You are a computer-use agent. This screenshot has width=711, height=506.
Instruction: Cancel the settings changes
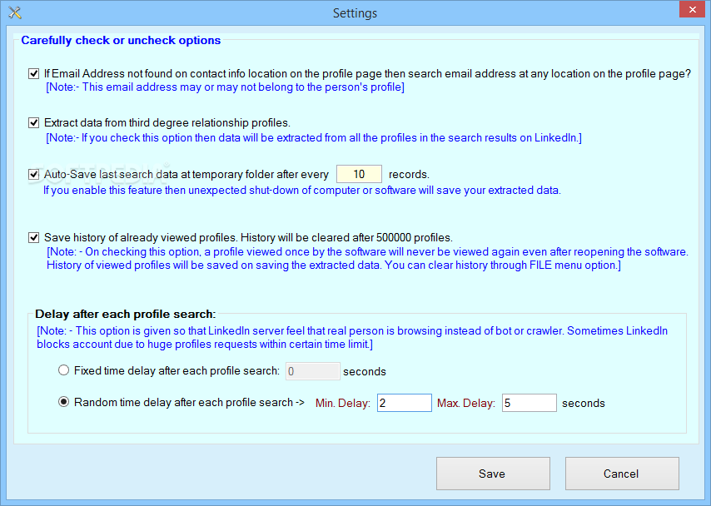click(622, 474)
